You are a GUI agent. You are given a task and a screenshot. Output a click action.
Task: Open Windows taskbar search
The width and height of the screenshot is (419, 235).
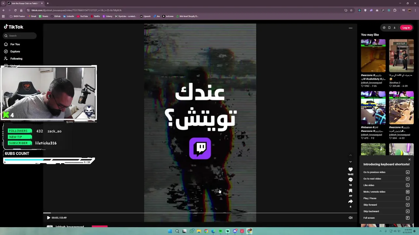coord(177,231)
